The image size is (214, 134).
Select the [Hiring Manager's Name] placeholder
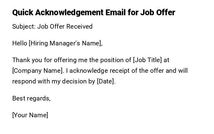tap(65, 43)
